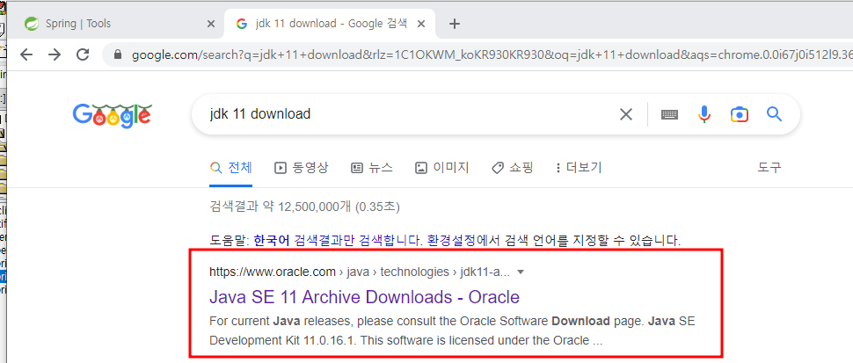Submit search with the magnifier icon
Viewport: 853px width, 363px height.
coord(774,114)
